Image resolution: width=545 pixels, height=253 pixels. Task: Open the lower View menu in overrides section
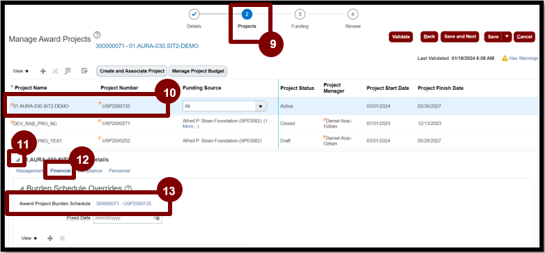(x=29, y=238)
